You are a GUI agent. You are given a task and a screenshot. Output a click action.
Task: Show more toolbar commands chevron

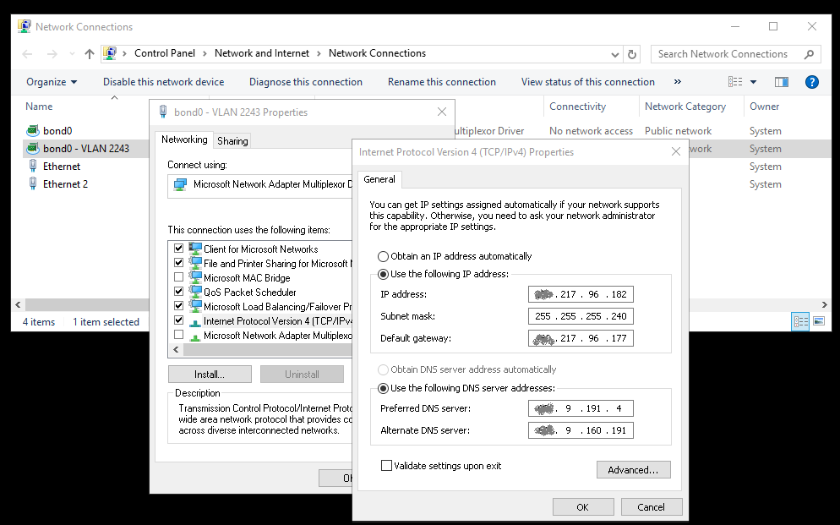point(678,82)
